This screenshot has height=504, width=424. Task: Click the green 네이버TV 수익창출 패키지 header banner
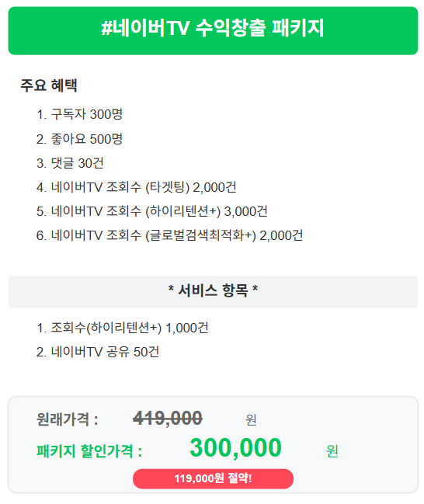click(213, 31)
